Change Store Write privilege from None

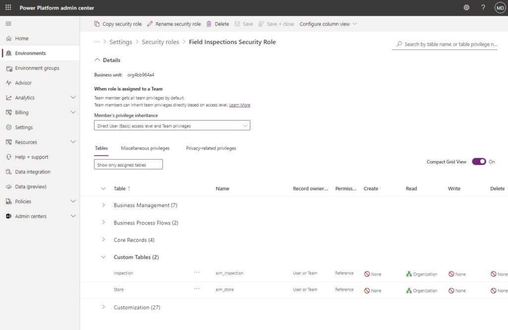point(457,290)
